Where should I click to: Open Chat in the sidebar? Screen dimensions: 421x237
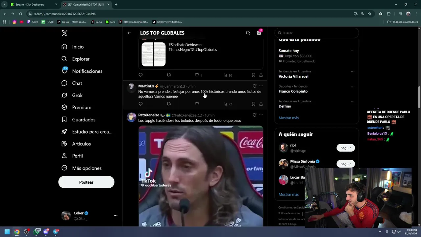72,83
